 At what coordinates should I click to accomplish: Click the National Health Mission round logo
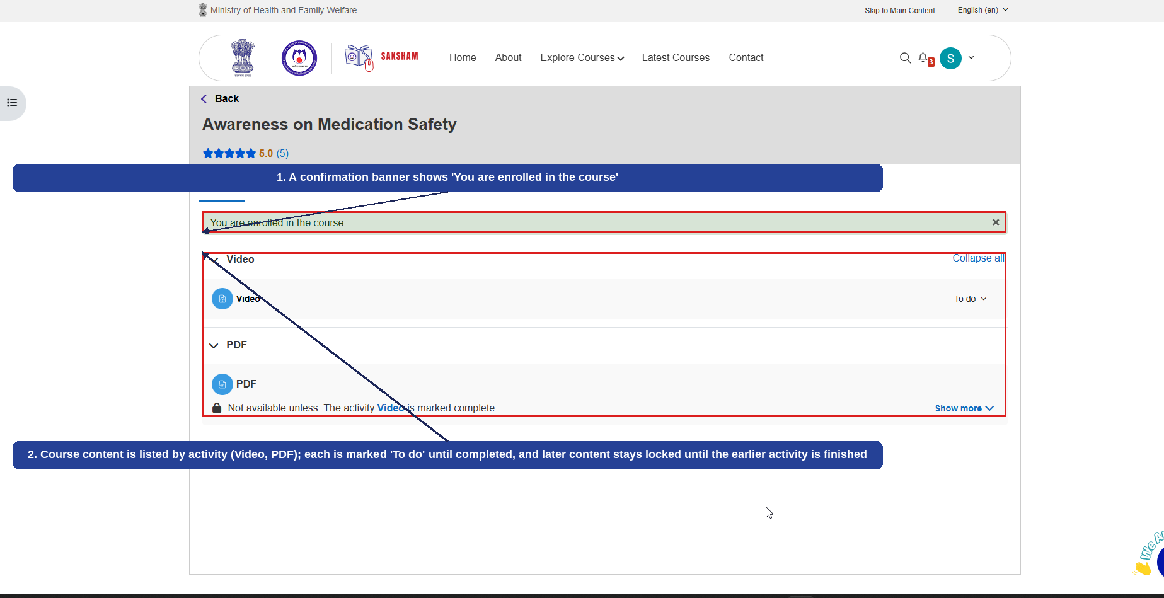(299, 58)
